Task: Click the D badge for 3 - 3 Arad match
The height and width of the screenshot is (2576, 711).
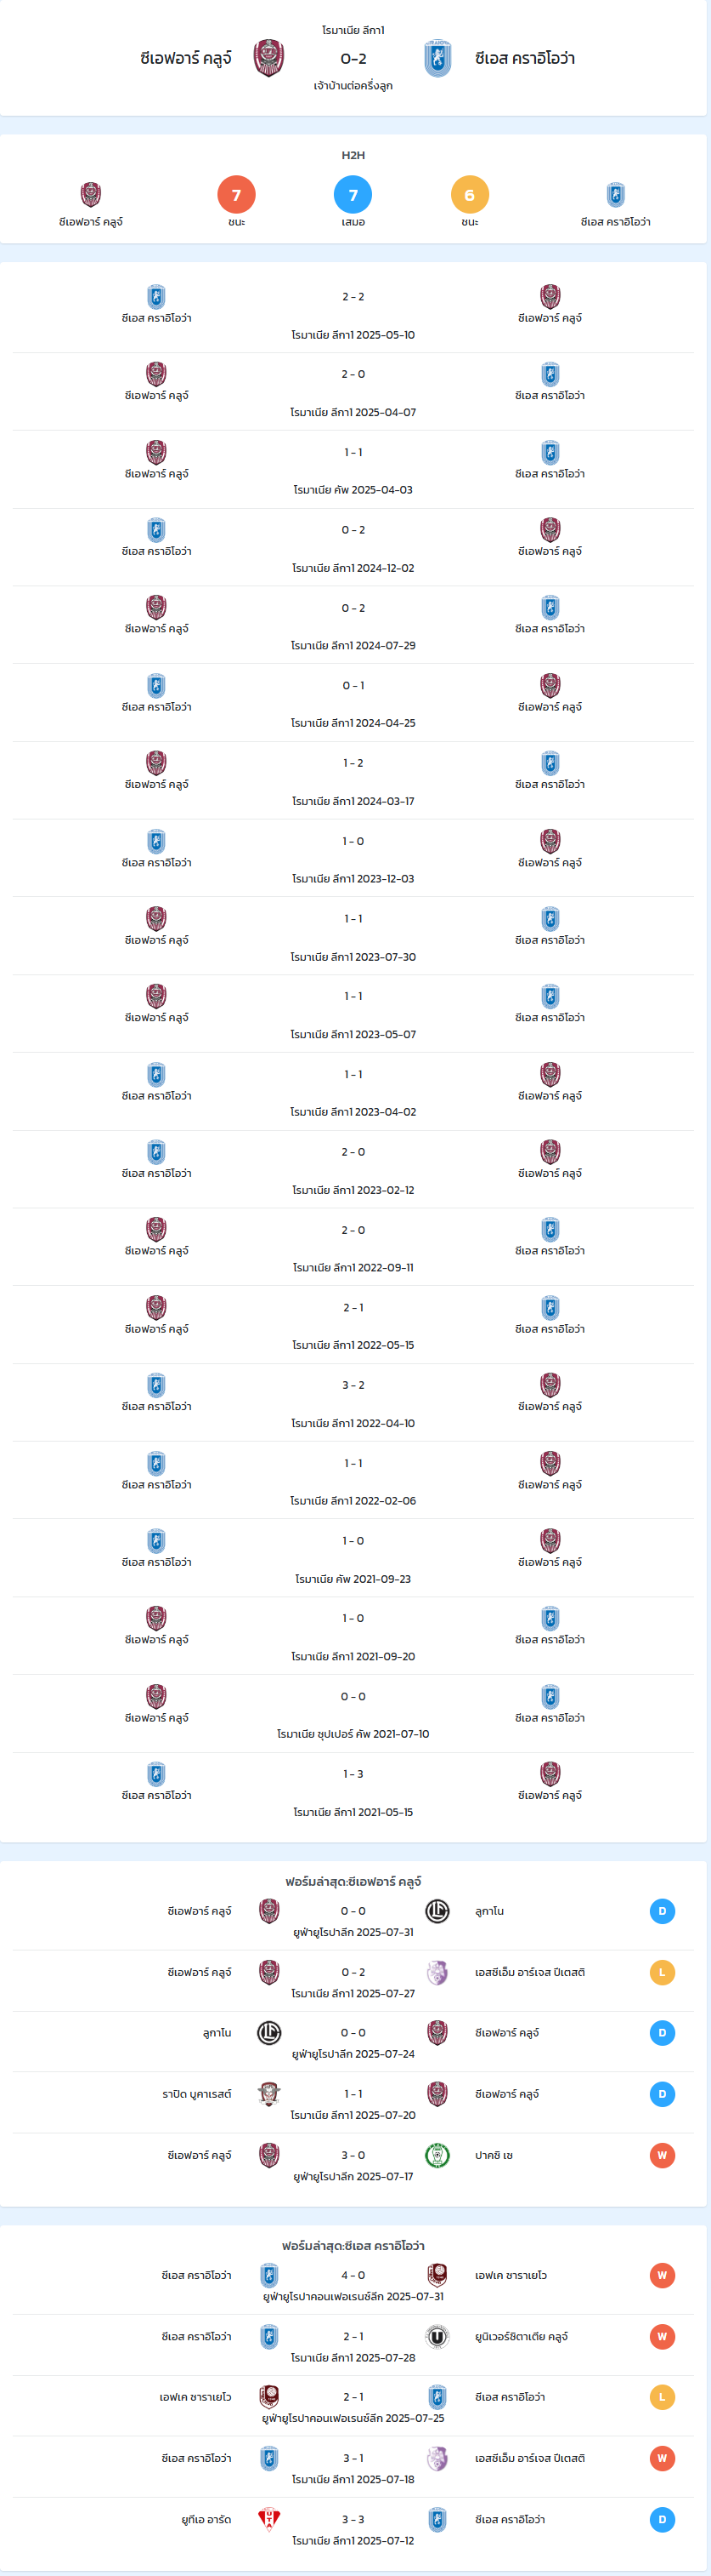Action: point(662,2519)
